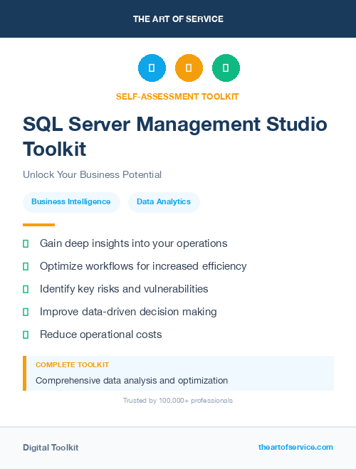Screen dimensions: 356x469
Task: Click the orange circle icon
Action: click(x=189, y=68)
